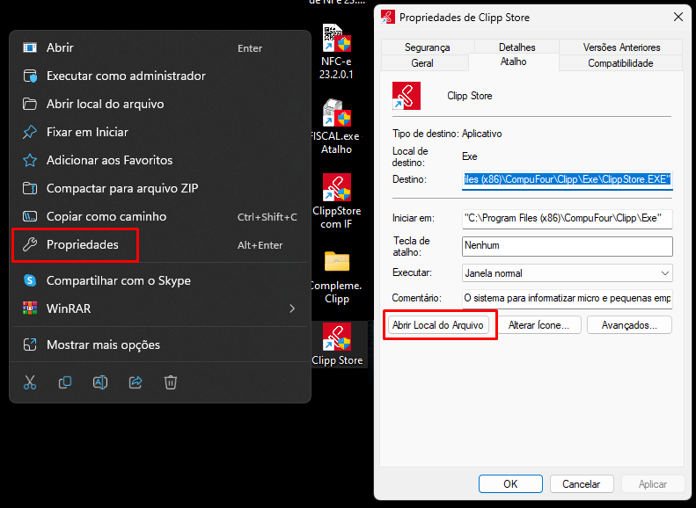This screenshot has height=508, width=696.
Task: Click the Iniciar em text field
Action: click(x=567, y=219)
